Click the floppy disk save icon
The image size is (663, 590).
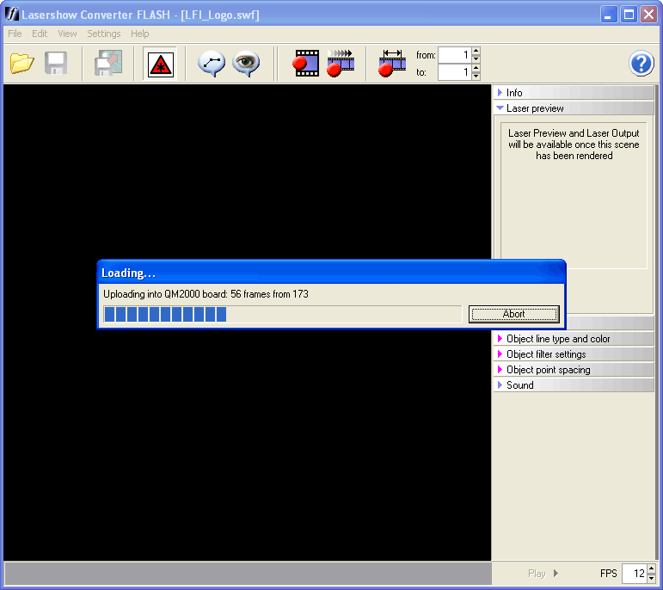pos(56,64)
